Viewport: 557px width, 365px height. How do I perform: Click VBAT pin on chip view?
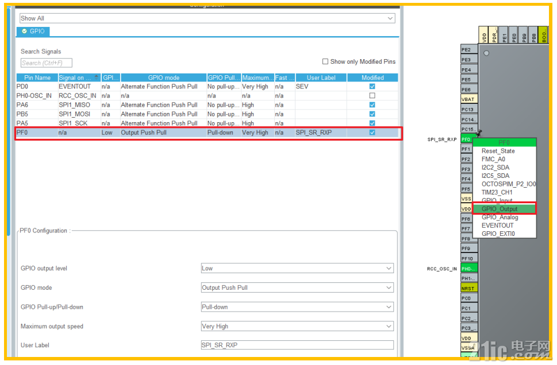pos(469,99)
